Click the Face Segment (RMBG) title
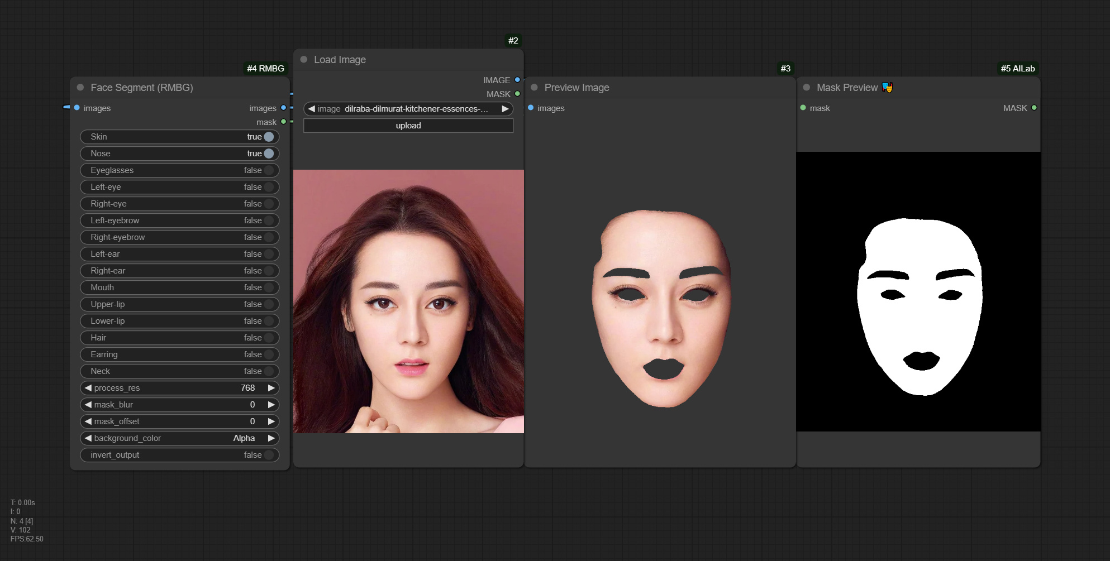1110x561 pixels. [142, 88]
